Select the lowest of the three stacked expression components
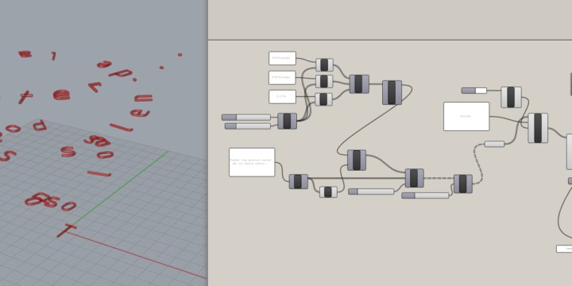Screen dimensions: 572x286 [x=323, y=99]
